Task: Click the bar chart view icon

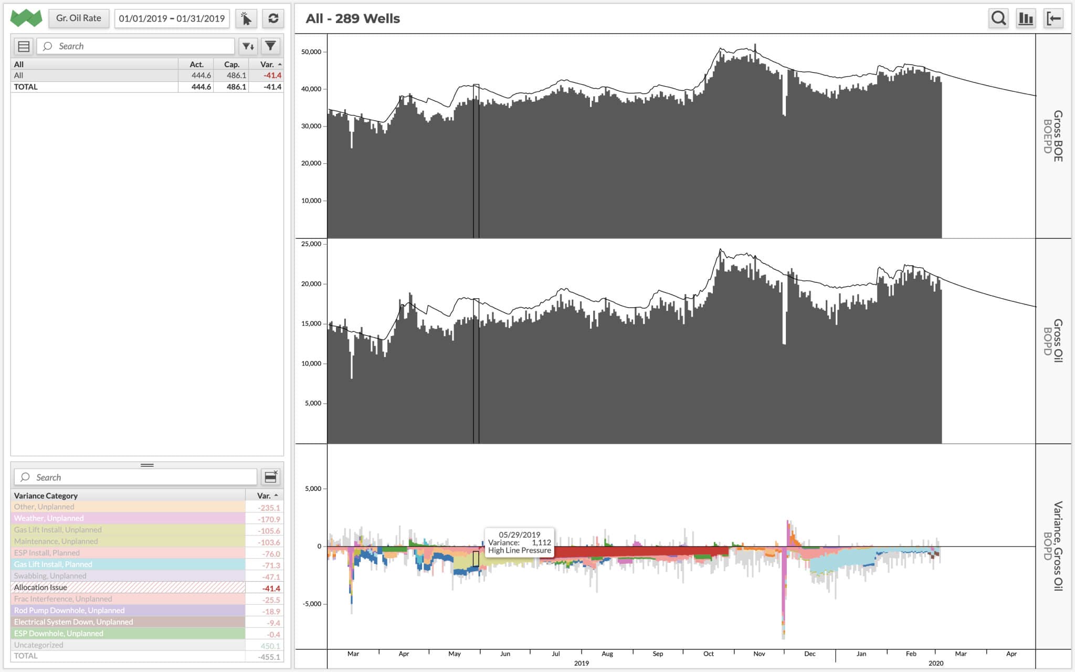Action: [1026, 17]
